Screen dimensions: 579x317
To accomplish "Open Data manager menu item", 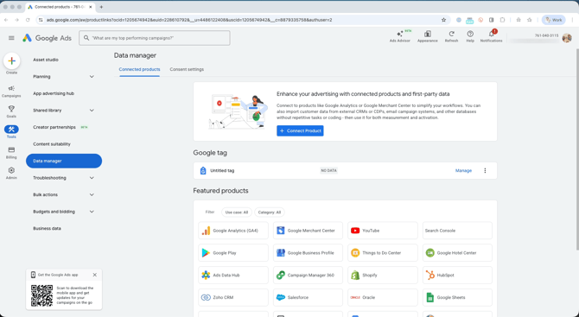I will tap(63, 161).
